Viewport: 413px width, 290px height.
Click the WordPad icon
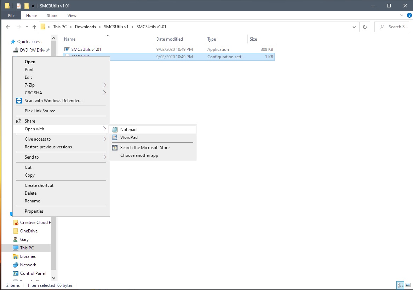[x=115, y=137]
